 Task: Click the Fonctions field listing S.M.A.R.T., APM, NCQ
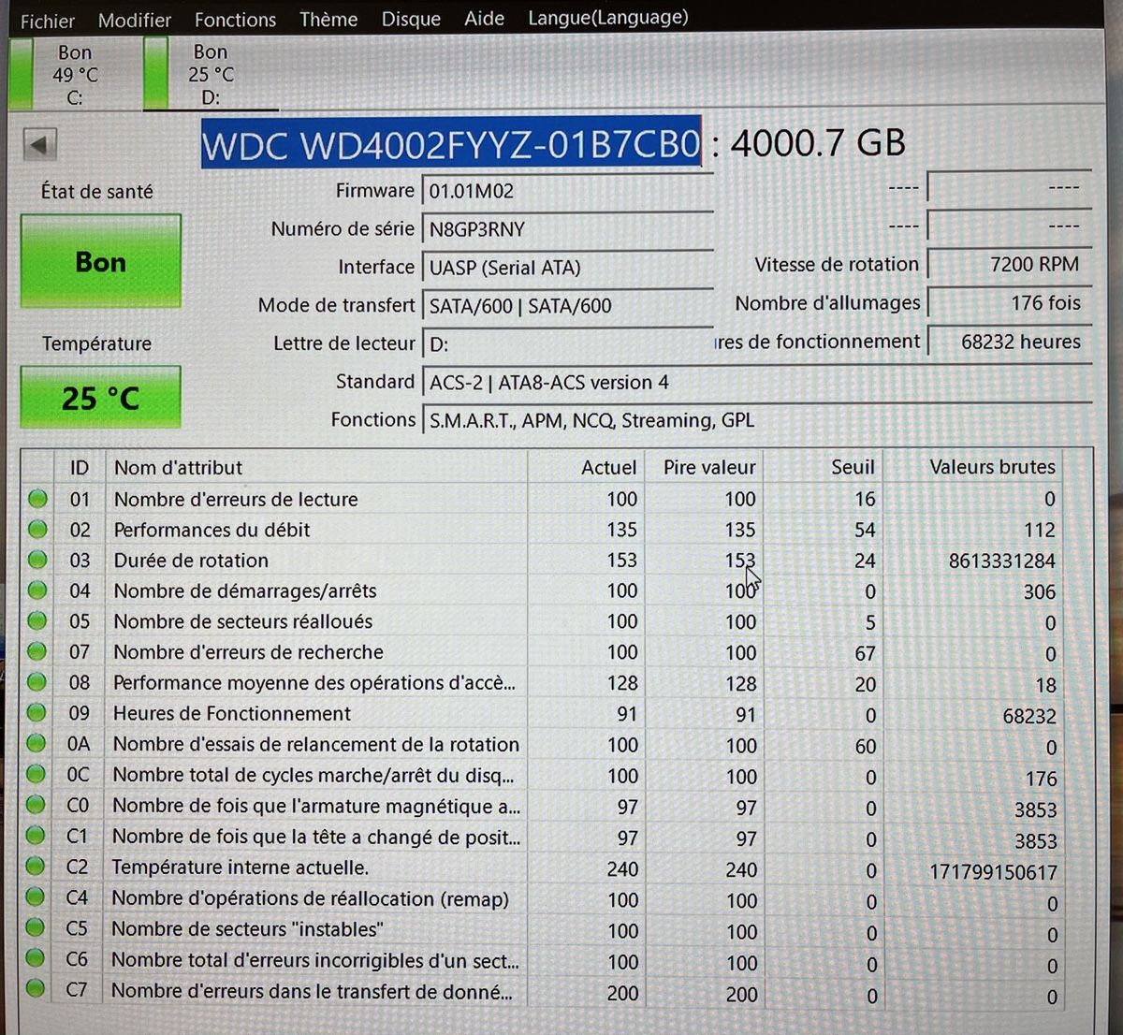tap(756, 420)
